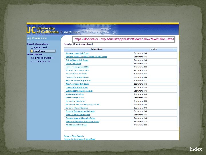Open the a-g Interactive Guide Site option
206x155 pixels.
coord(43,58)
